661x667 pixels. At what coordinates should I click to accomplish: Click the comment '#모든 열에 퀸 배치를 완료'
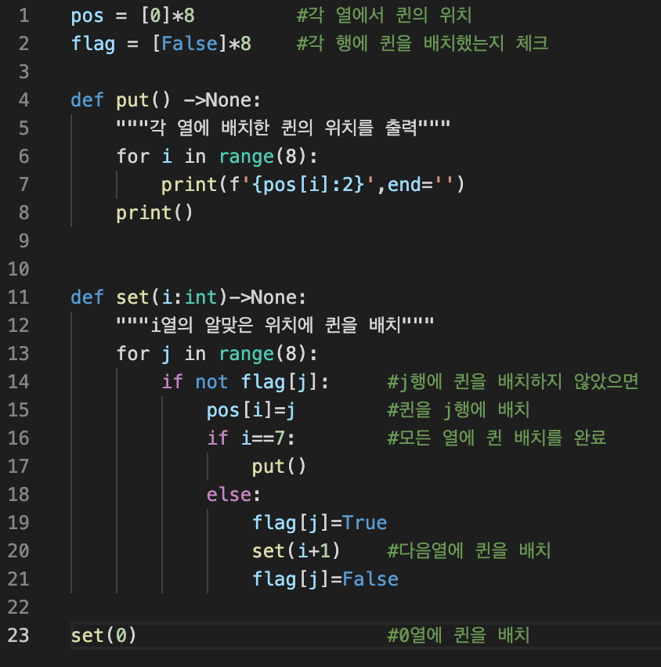[x=497, y=438]
